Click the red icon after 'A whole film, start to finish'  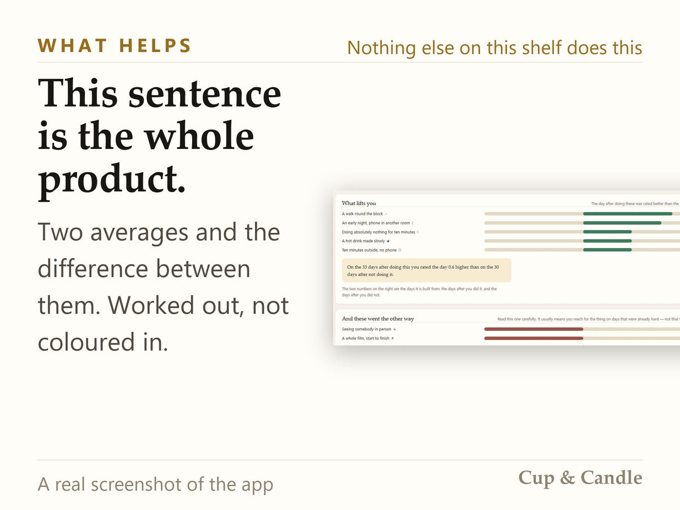392,338
